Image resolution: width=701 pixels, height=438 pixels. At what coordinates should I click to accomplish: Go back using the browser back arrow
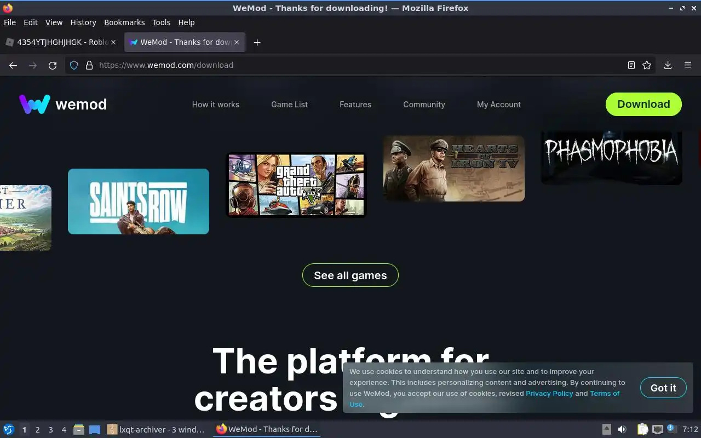[x=13, y=65]
